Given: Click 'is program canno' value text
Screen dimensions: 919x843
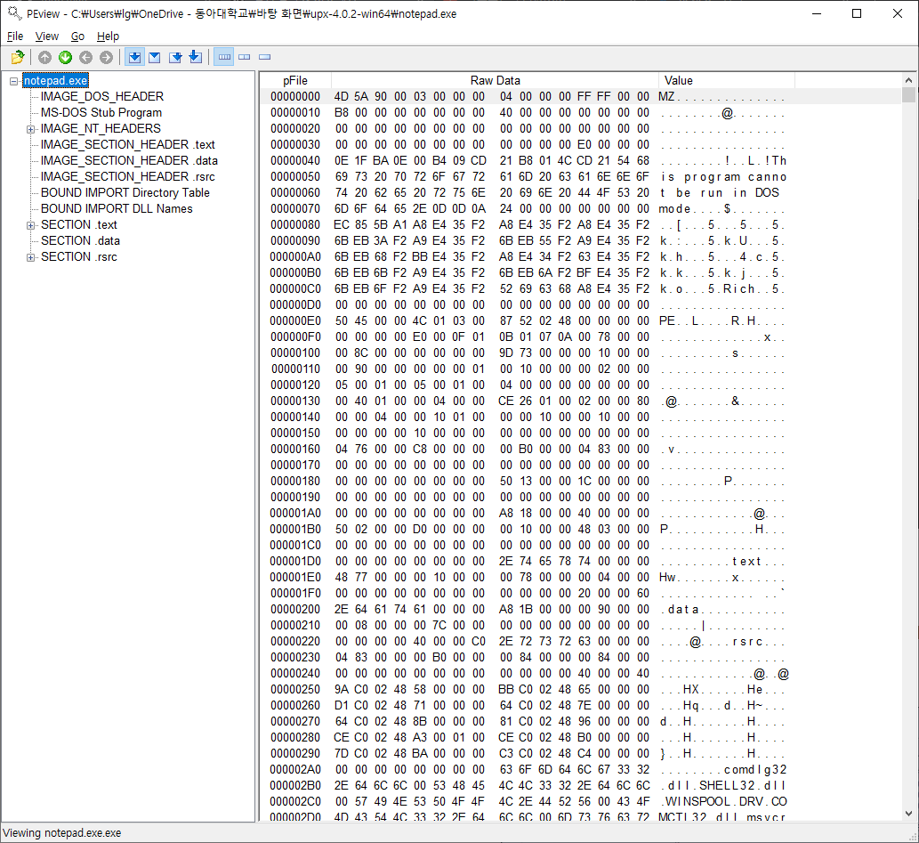Looking at the screenshot, I should click(x=723, y=177).
